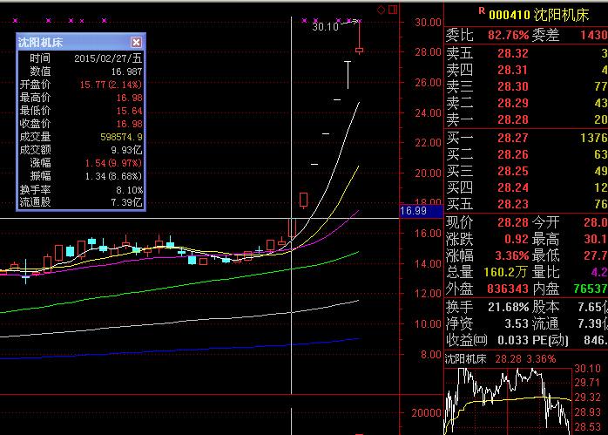Click the 成交量 row in data popup

click(x=80, y=136)
